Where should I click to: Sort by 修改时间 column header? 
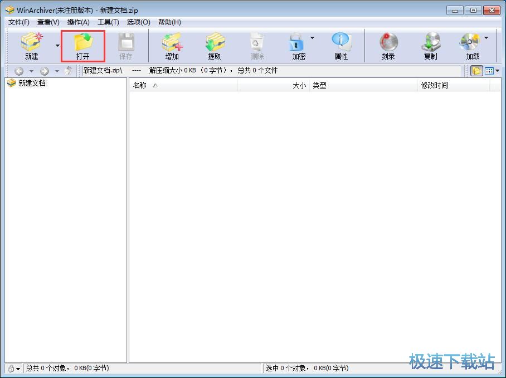tap(454, 85)
